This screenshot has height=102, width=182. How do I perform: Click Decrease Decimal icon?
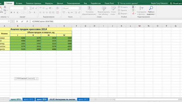79,12
